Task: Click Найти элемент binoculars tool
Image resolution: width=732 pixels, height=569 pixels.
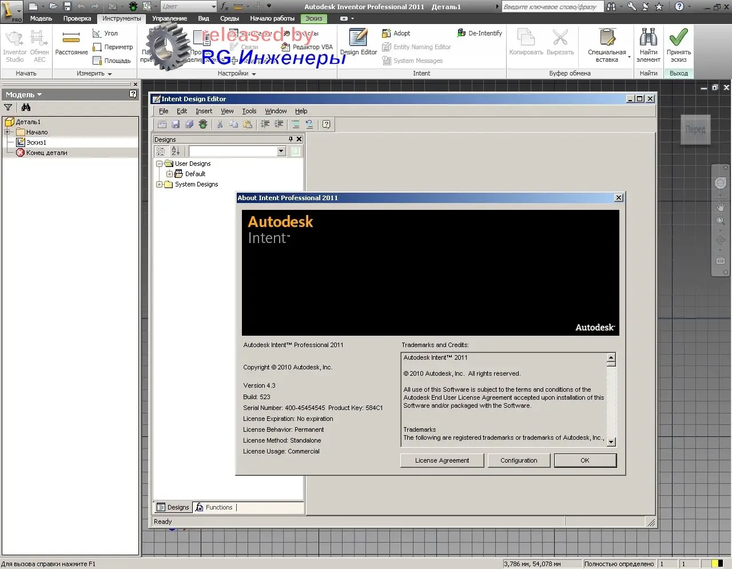Action: tap(649, 45)
